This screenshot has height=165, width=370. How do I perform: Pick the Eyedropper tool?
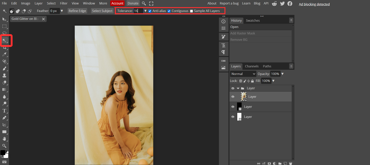click(x=5, y=55)
